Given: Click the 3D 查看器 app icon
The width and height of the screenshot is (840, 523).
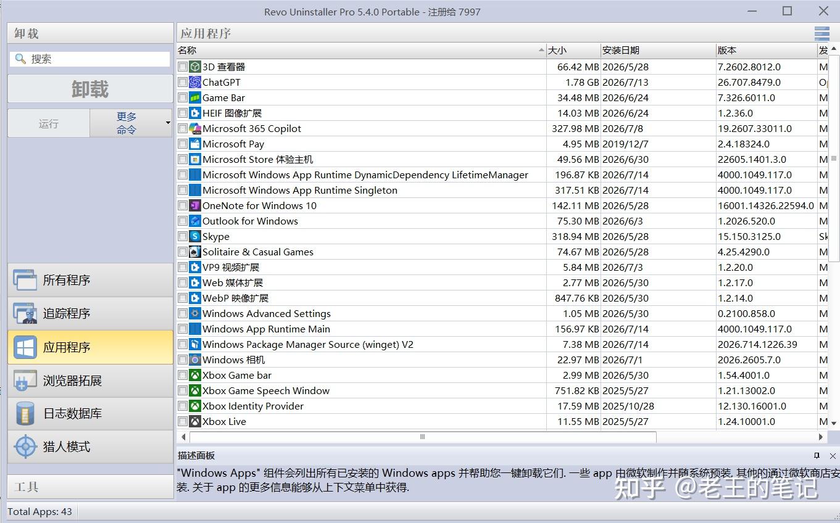Looking at the screenshot, I should pos(195,67).
